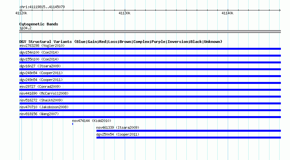
Task: Select the Cytogenetic Bands track title
Action: (39, 24)
